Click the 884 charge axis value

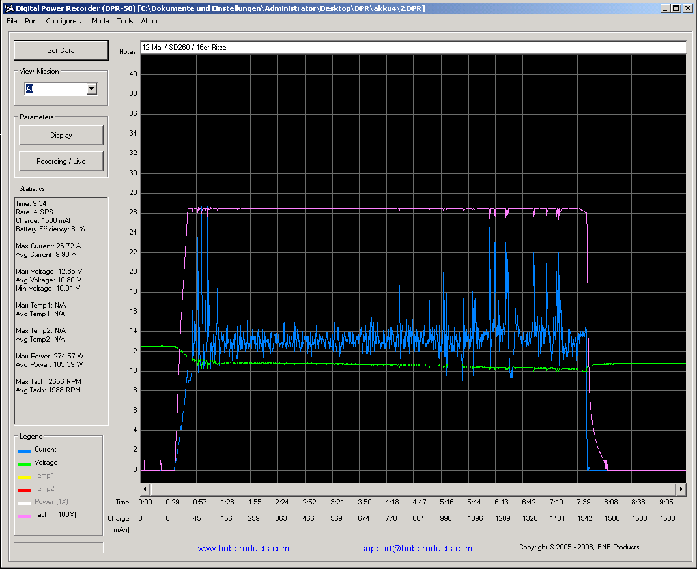pos(418,518)
